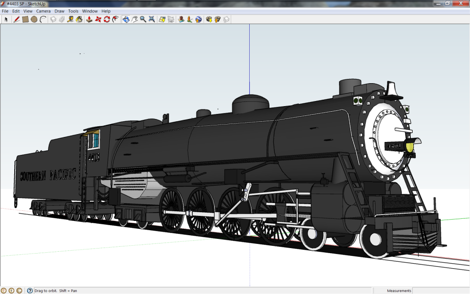Open the File menu
Viewport: 470px width, 294px height.
(5, 11)
